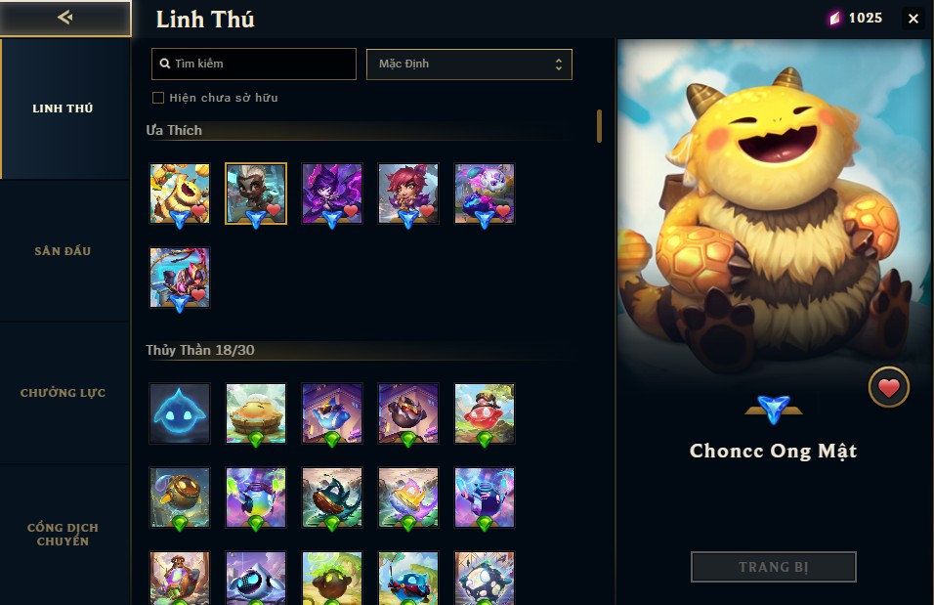Enable the Hiện chưa sở hữu checkbox
The width and height of the screenshot is (934, 605).
(158, 98)
